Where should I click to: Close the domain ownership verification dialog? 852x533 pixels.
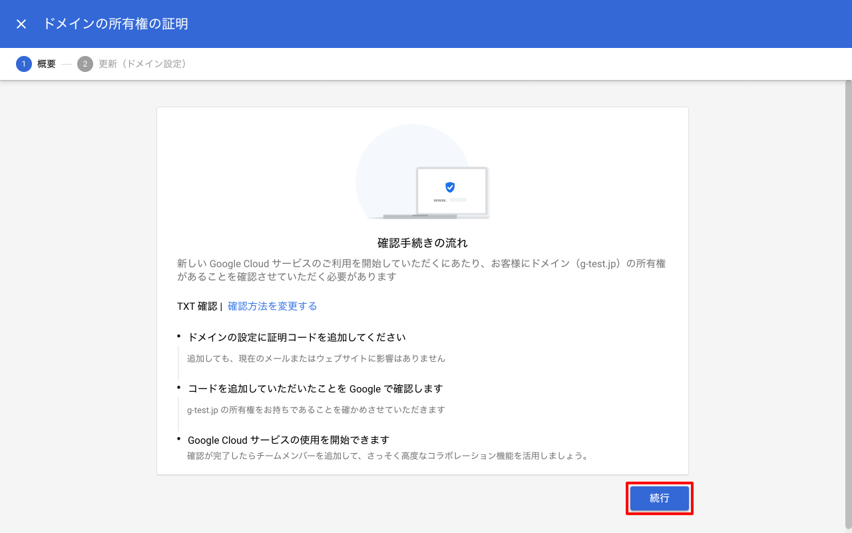pyautogui.click(x=21, y=24)
